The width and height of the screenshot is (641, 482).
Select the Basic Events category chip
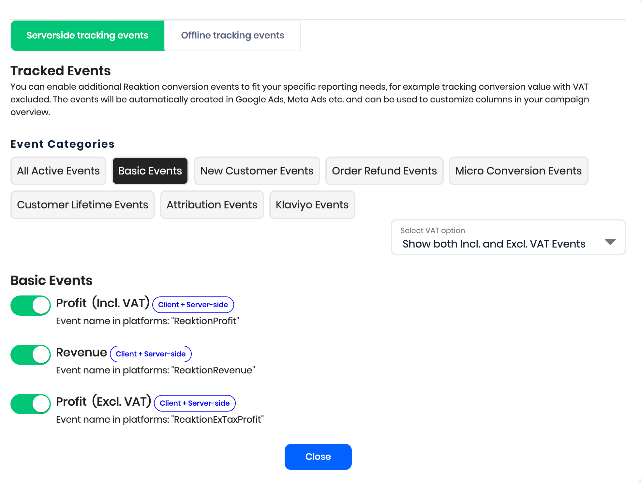(150, 171)
